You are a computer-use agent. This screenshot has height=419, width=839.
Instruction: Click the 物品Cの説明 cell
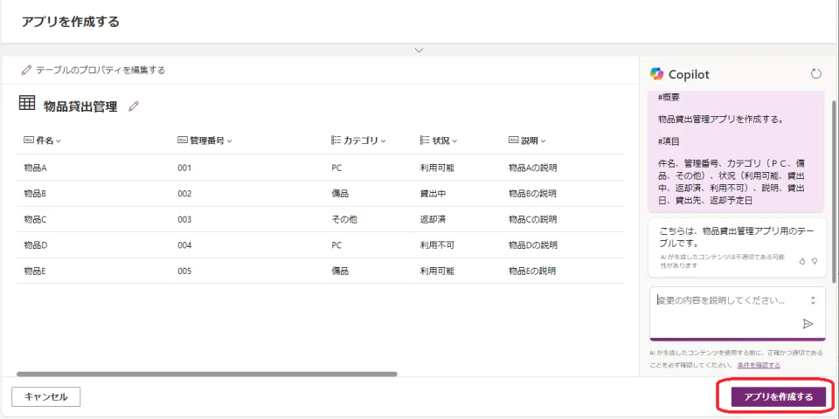533,219
